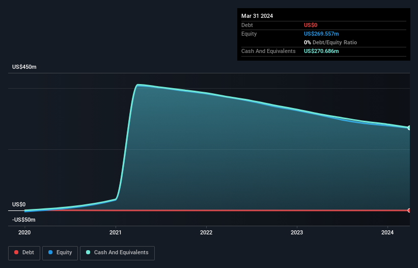Click the Equity label in tooltip
The width and height of the screenshot is (418, 268).
[249, 34]
